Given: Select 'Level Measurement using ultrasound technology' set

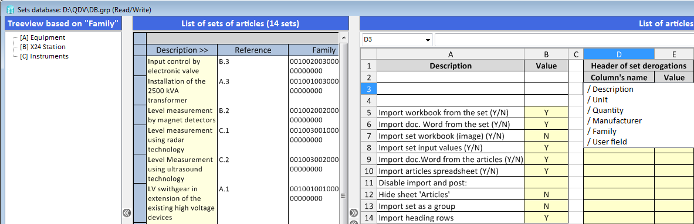Looking at the screenshot, I should click(182, 169).
